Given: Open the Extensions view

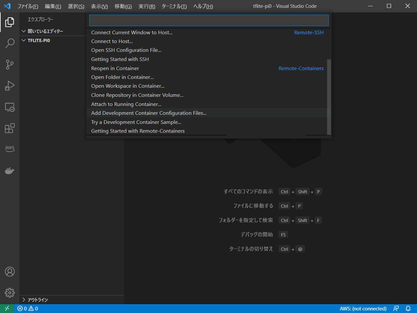Looking at the screenshot, I should tap(10, 128).
